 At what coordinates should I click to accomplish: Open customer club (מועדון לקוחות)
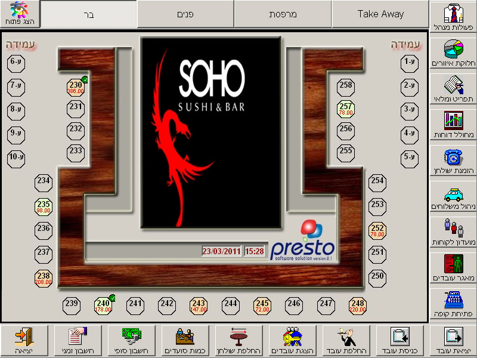[x=453, y=232]
